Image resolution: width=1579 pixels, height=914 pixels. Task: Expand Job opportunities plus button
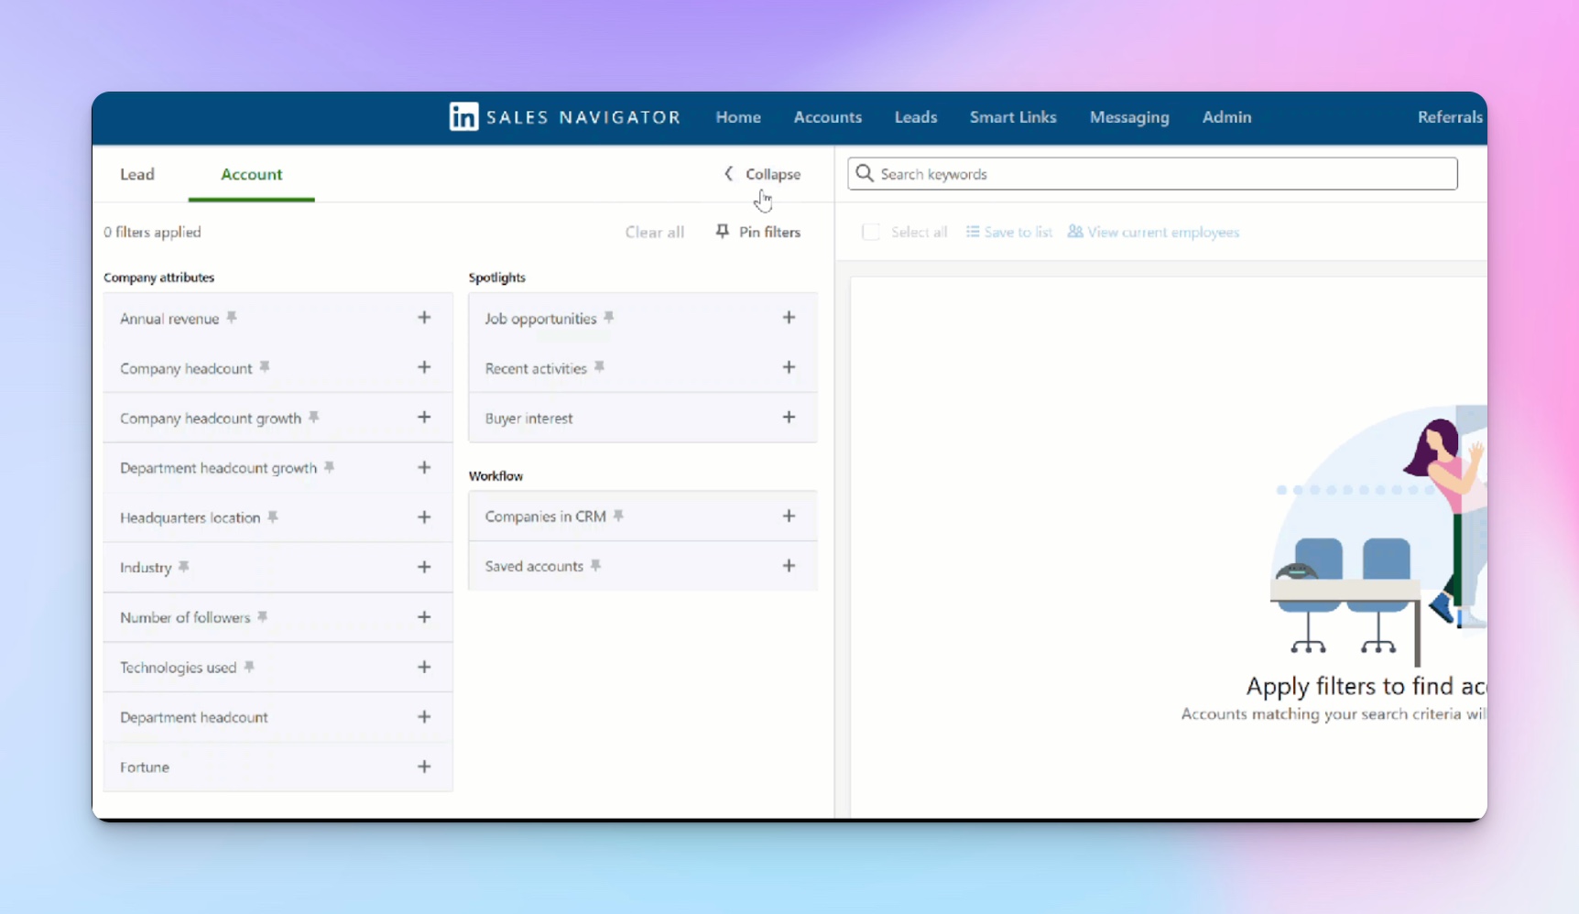789,317
